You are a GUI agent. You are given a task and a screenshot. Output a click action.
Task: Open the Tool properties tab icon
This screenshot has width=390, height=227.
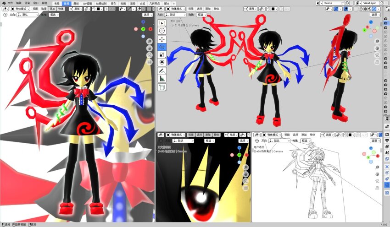tap(387, 126)
